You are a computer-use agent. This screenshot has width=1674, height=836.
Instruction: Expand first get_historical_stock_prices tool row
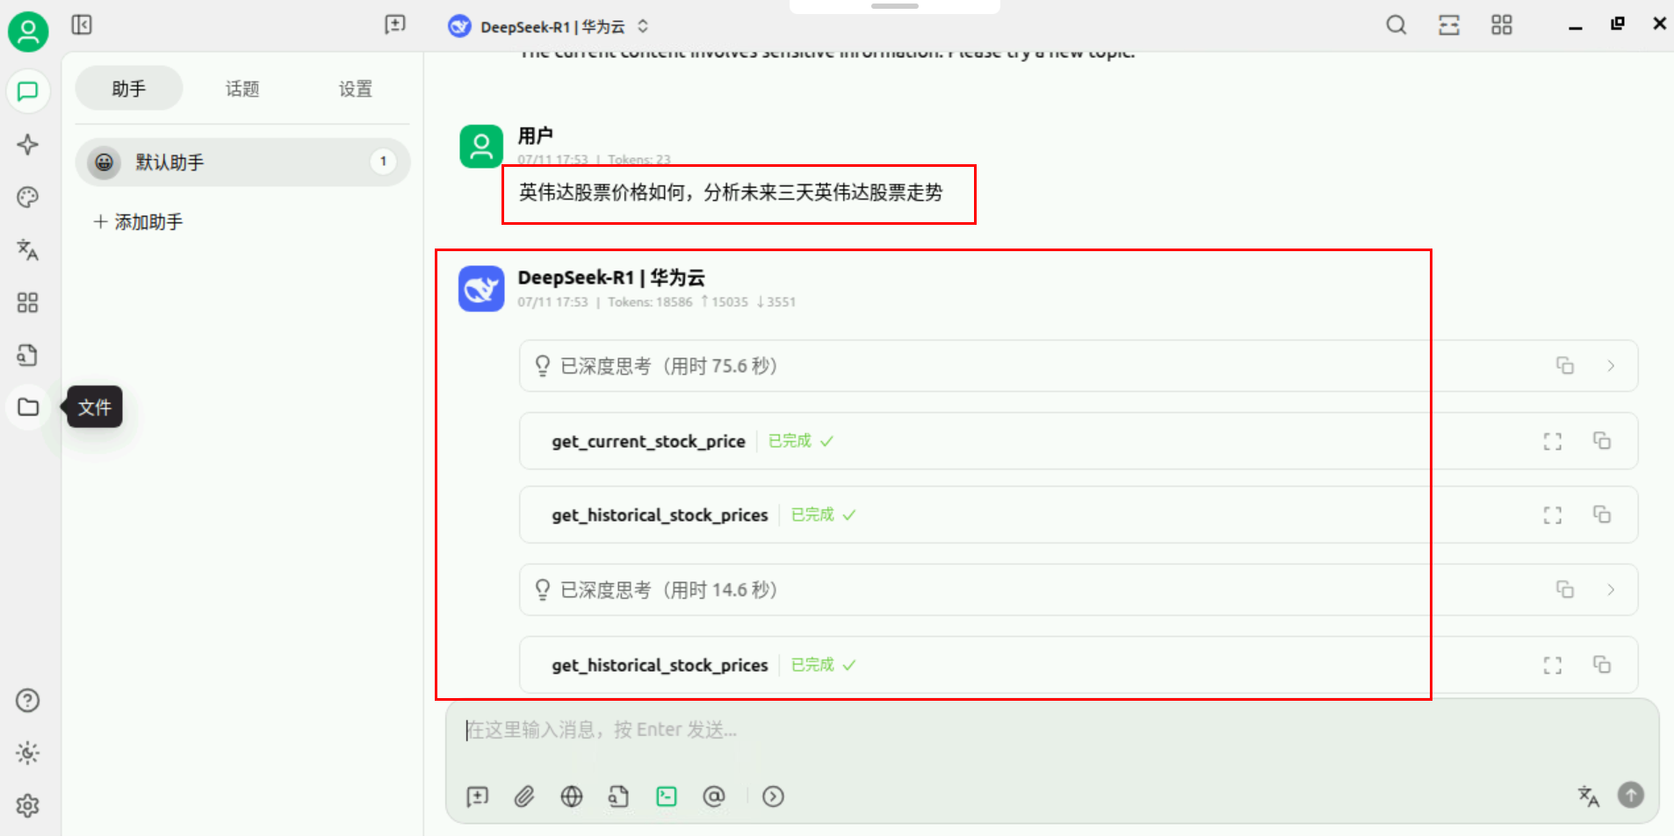coord(1079,515)
